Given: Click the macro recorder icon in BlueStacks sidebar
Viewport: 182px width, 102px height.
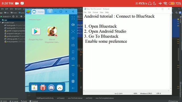Looking at the screenshot, I should tap(73, 59).
